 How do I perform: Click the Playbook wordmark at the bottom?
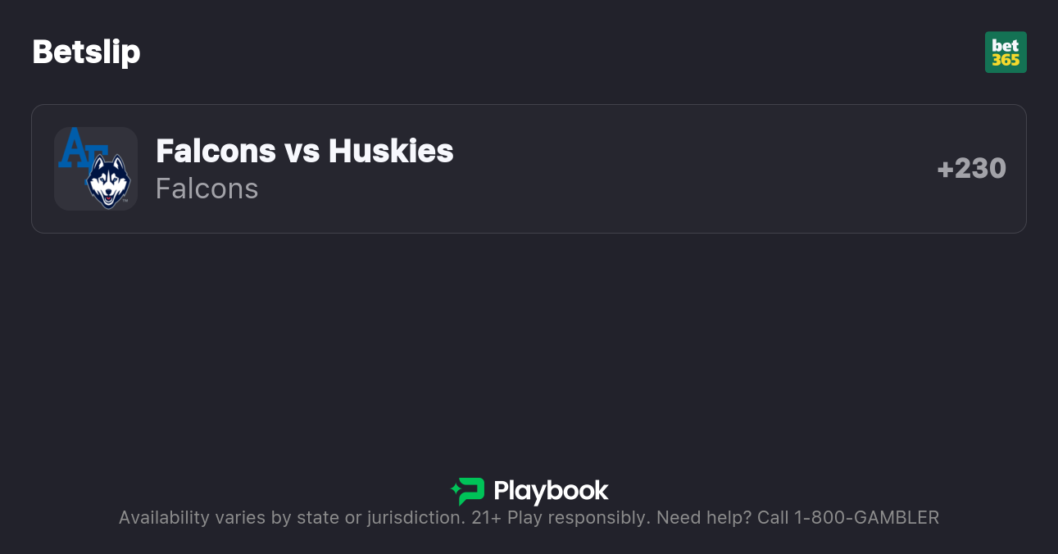[x=552, y=492]
